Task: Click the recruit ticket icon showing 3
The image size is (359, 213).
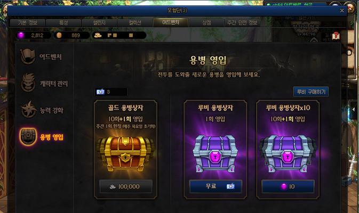Action: (100, 92)
